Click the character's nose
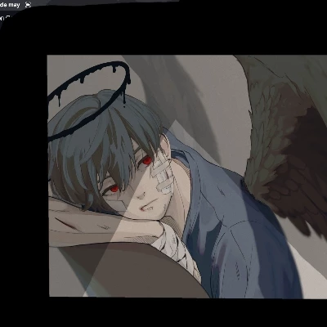The width and height of the screenshot is (327, 327). (141, 195)
